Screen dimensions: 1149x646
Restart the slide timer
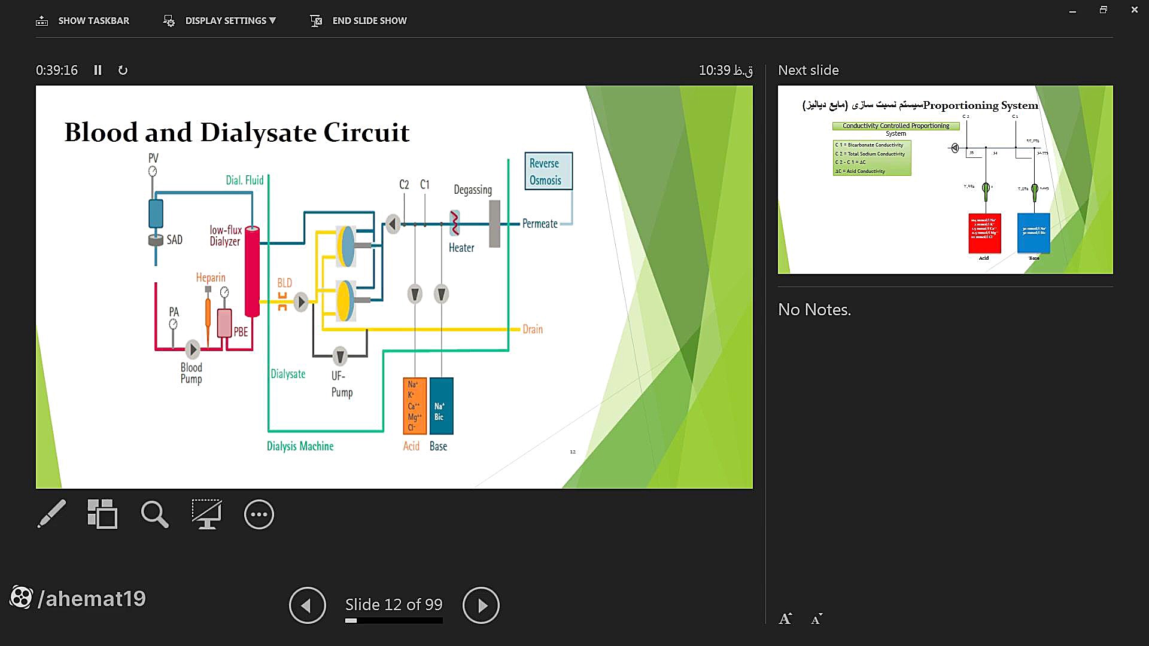click(123, 71)
